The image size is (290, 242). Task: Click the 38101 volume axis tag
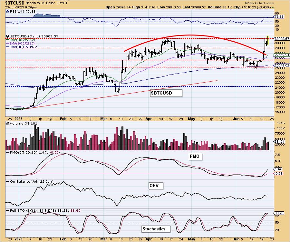tap(279, 142)
